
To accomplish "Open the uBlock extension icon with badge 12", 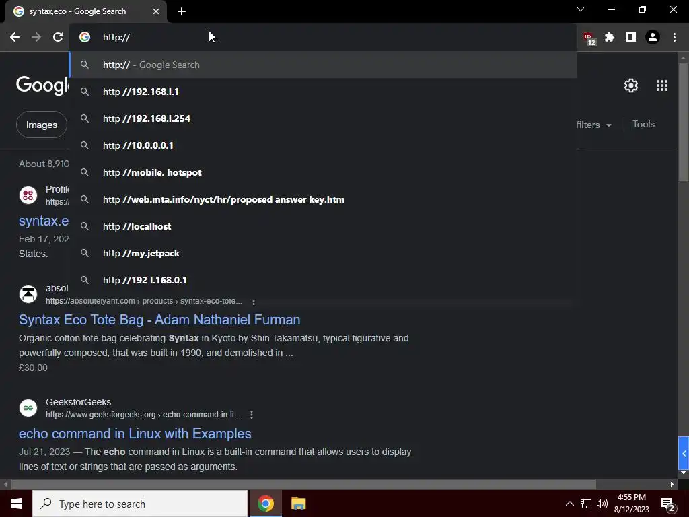I will (x=589, y=38).
